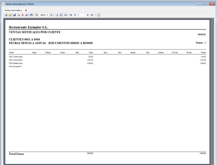The width and height of the screenshot is (217, 165).
Task: Click the Mayo value 1.629,00
Action: click(90, 63)
